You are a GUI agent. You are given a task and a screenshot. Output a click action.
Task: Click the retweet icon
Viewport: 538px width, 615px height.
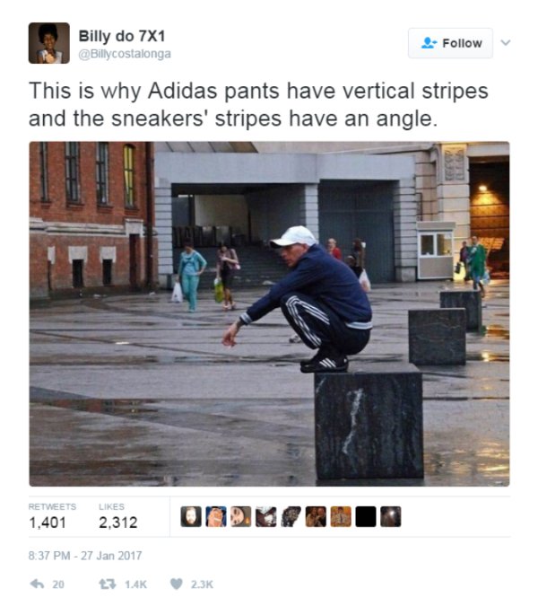pos(107,584)
